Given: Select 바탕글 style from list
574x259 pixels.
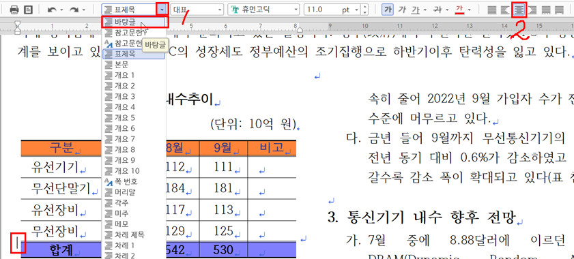Looking at the screenshot, I should pyautogui.click(x=134, y=22).
